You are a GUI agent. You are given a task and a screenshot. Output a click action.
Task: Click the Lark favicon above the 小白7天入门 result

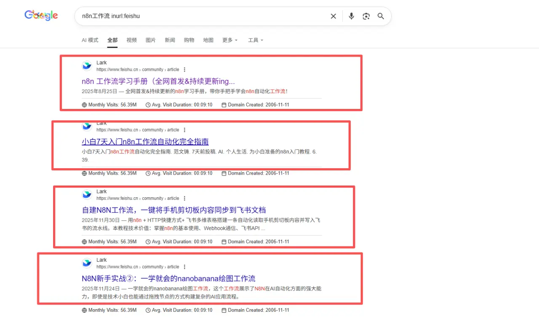87,126
